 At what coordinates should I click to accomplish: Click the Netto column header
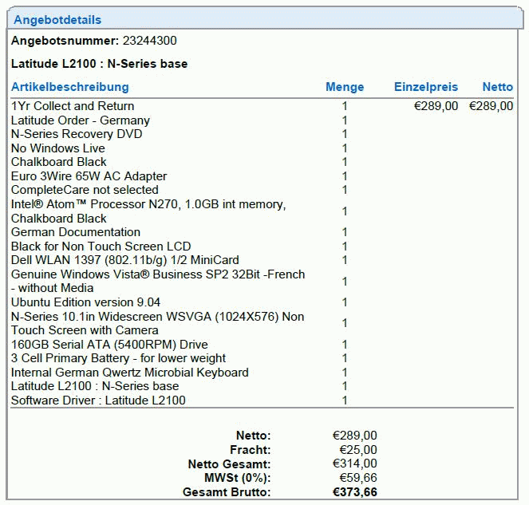pyautogui.click(x=498, y=87)
